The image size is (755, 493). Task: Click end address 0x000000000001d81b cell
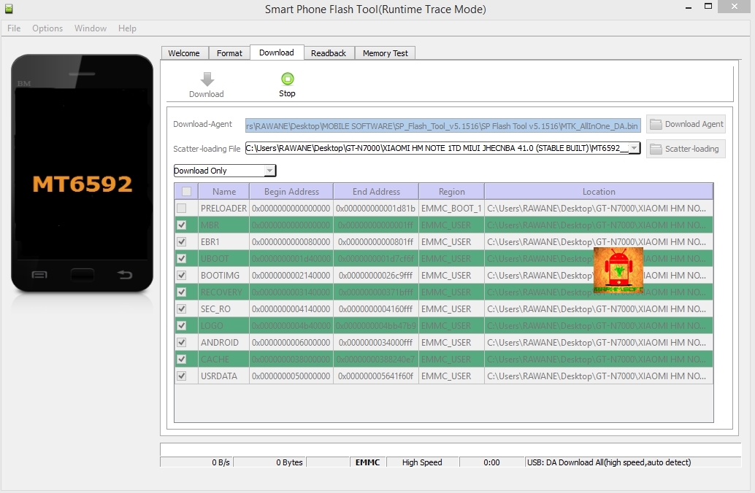376,209
